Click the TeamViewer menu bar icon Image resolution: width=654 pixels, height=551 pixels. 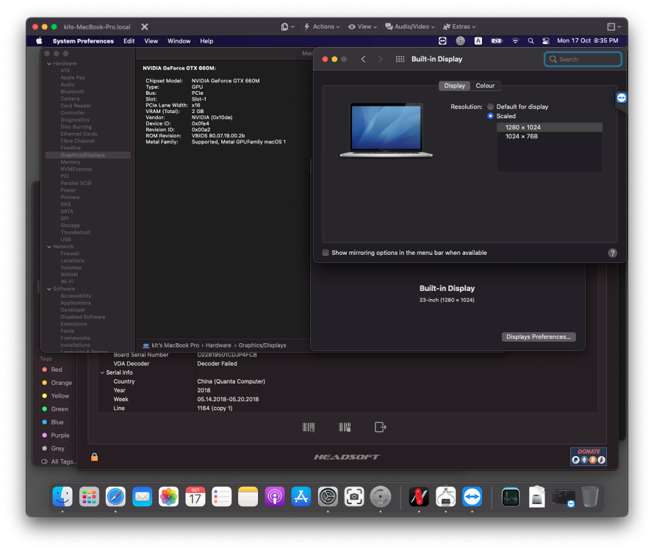click(x=442, y=41)
